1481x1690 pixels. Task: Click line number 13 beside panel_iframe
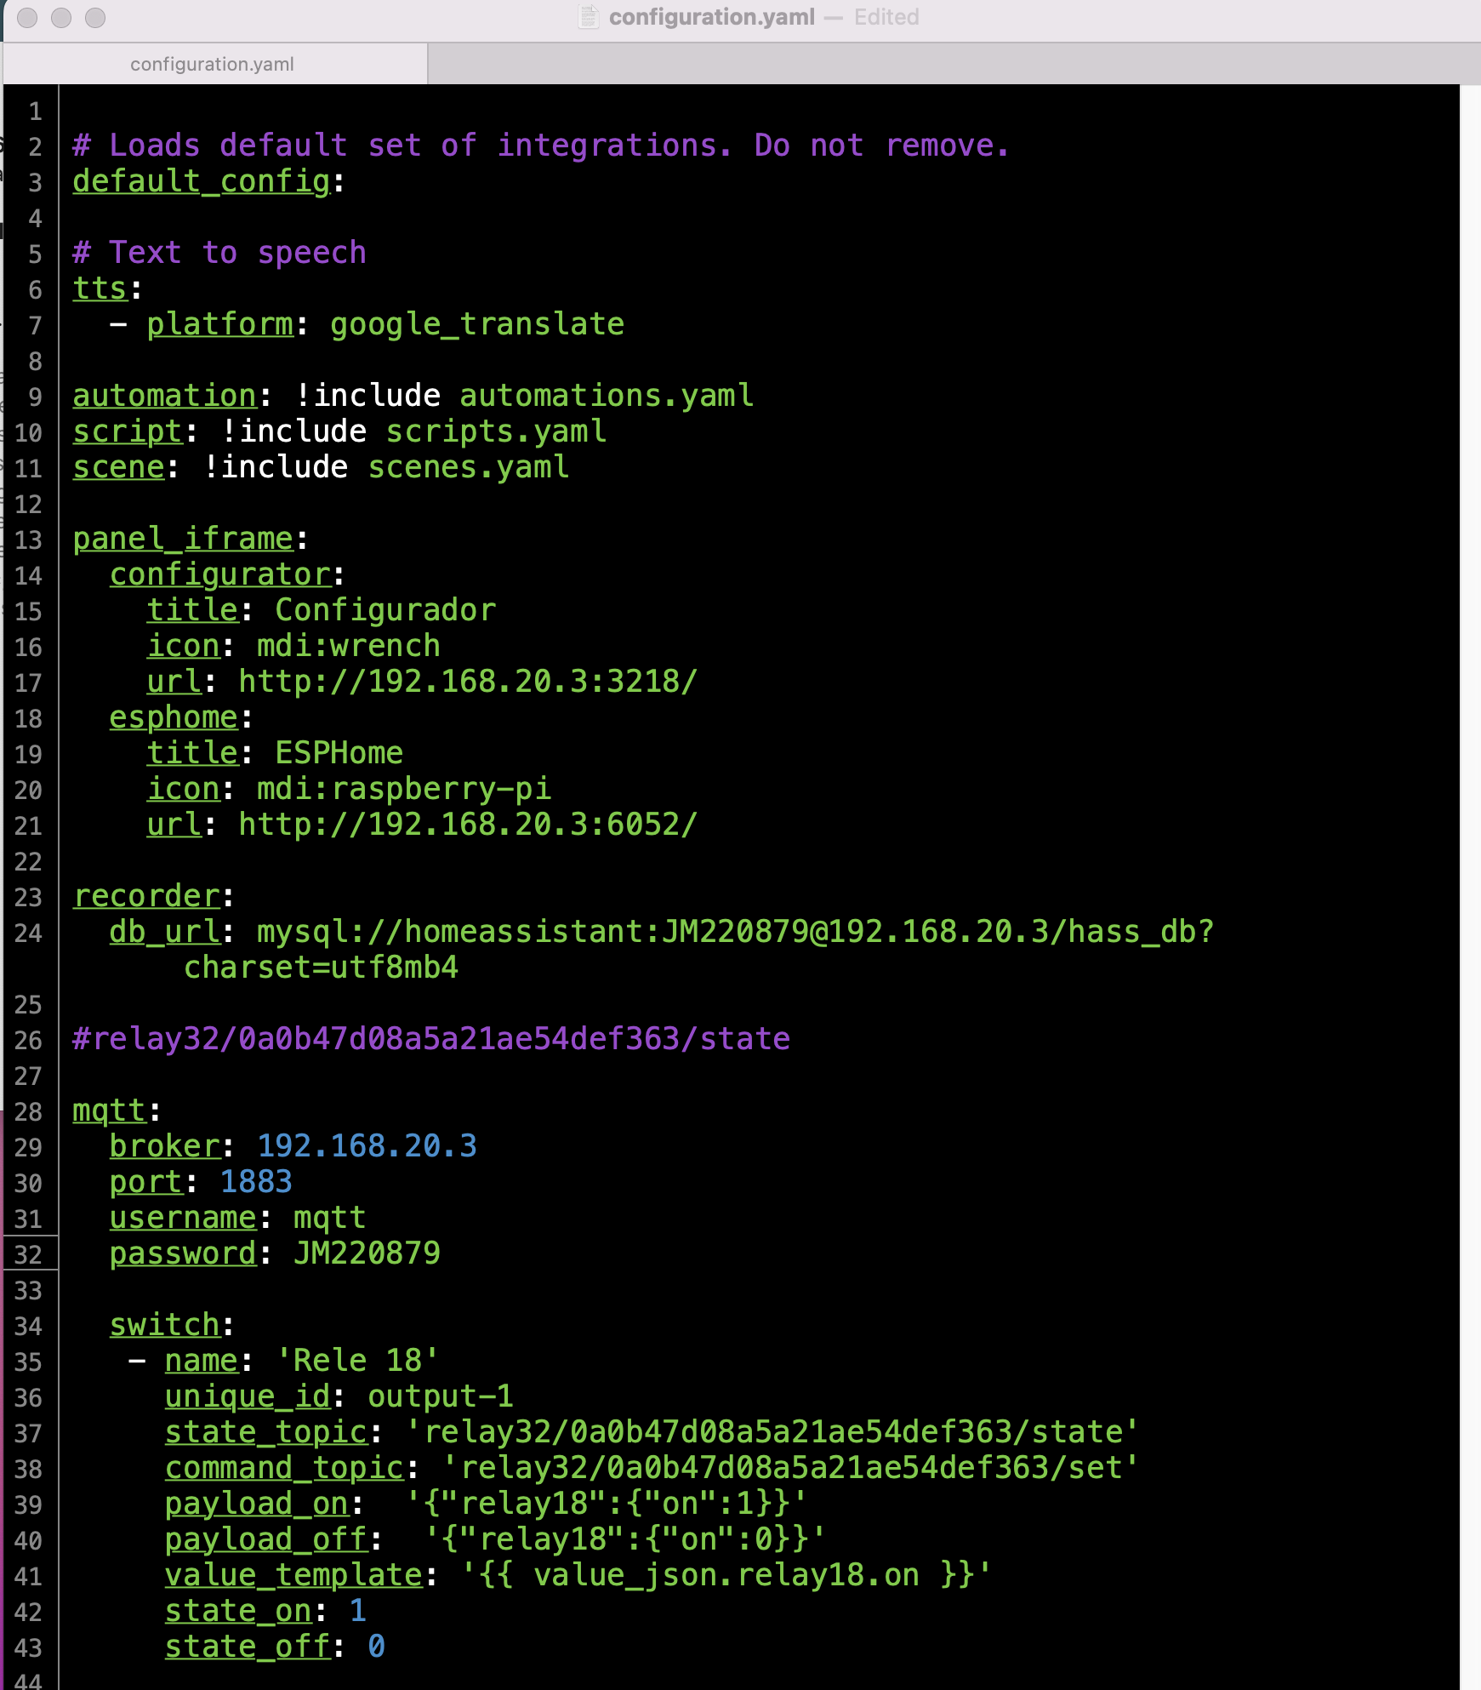[28, 540]
